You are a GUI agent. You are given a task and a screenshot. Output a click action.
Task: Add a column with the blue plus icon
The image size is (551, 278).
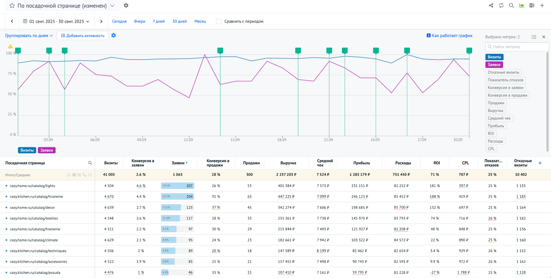tap(540, 163)
